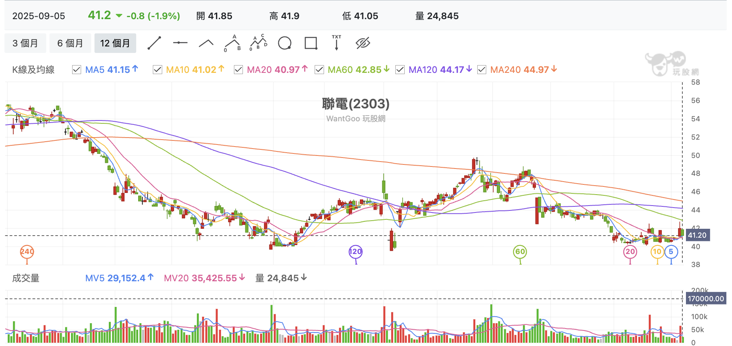
Task: Select the 0-A-B-C-D wave pattern tool
Action: click(258, 42)
